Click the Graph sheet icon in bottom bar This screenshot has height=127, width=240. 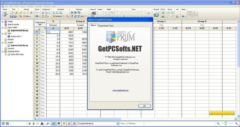point(69,124)
